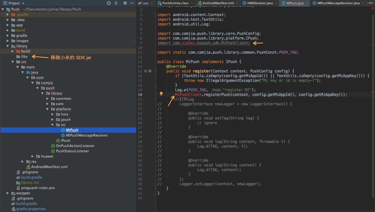
Task: Click the register method name on line 15
Action: point(202,71)
